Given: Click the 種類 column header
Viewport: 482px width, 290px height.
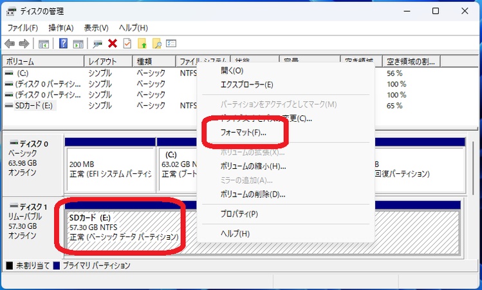Looking at the screenshot, I should click(154, 62).
